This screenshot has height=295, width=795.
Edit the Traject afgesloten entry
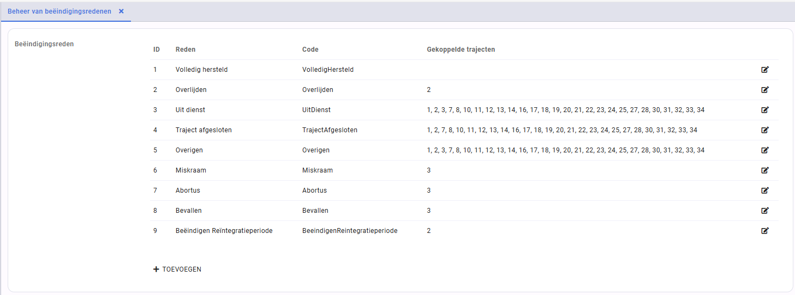point(765,130)
